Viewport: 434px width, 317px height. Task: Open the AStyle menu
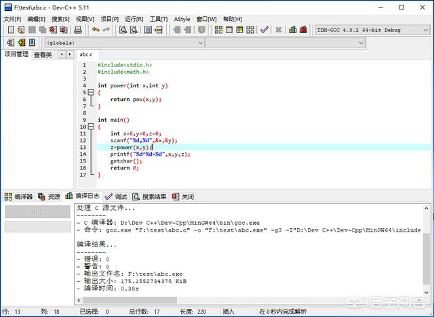pos(182,19)
